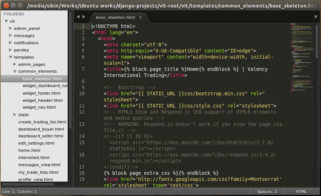Expand the admin_pages folder arrow
The height and width of the screenshot is (196, 321).
[15, 64]
